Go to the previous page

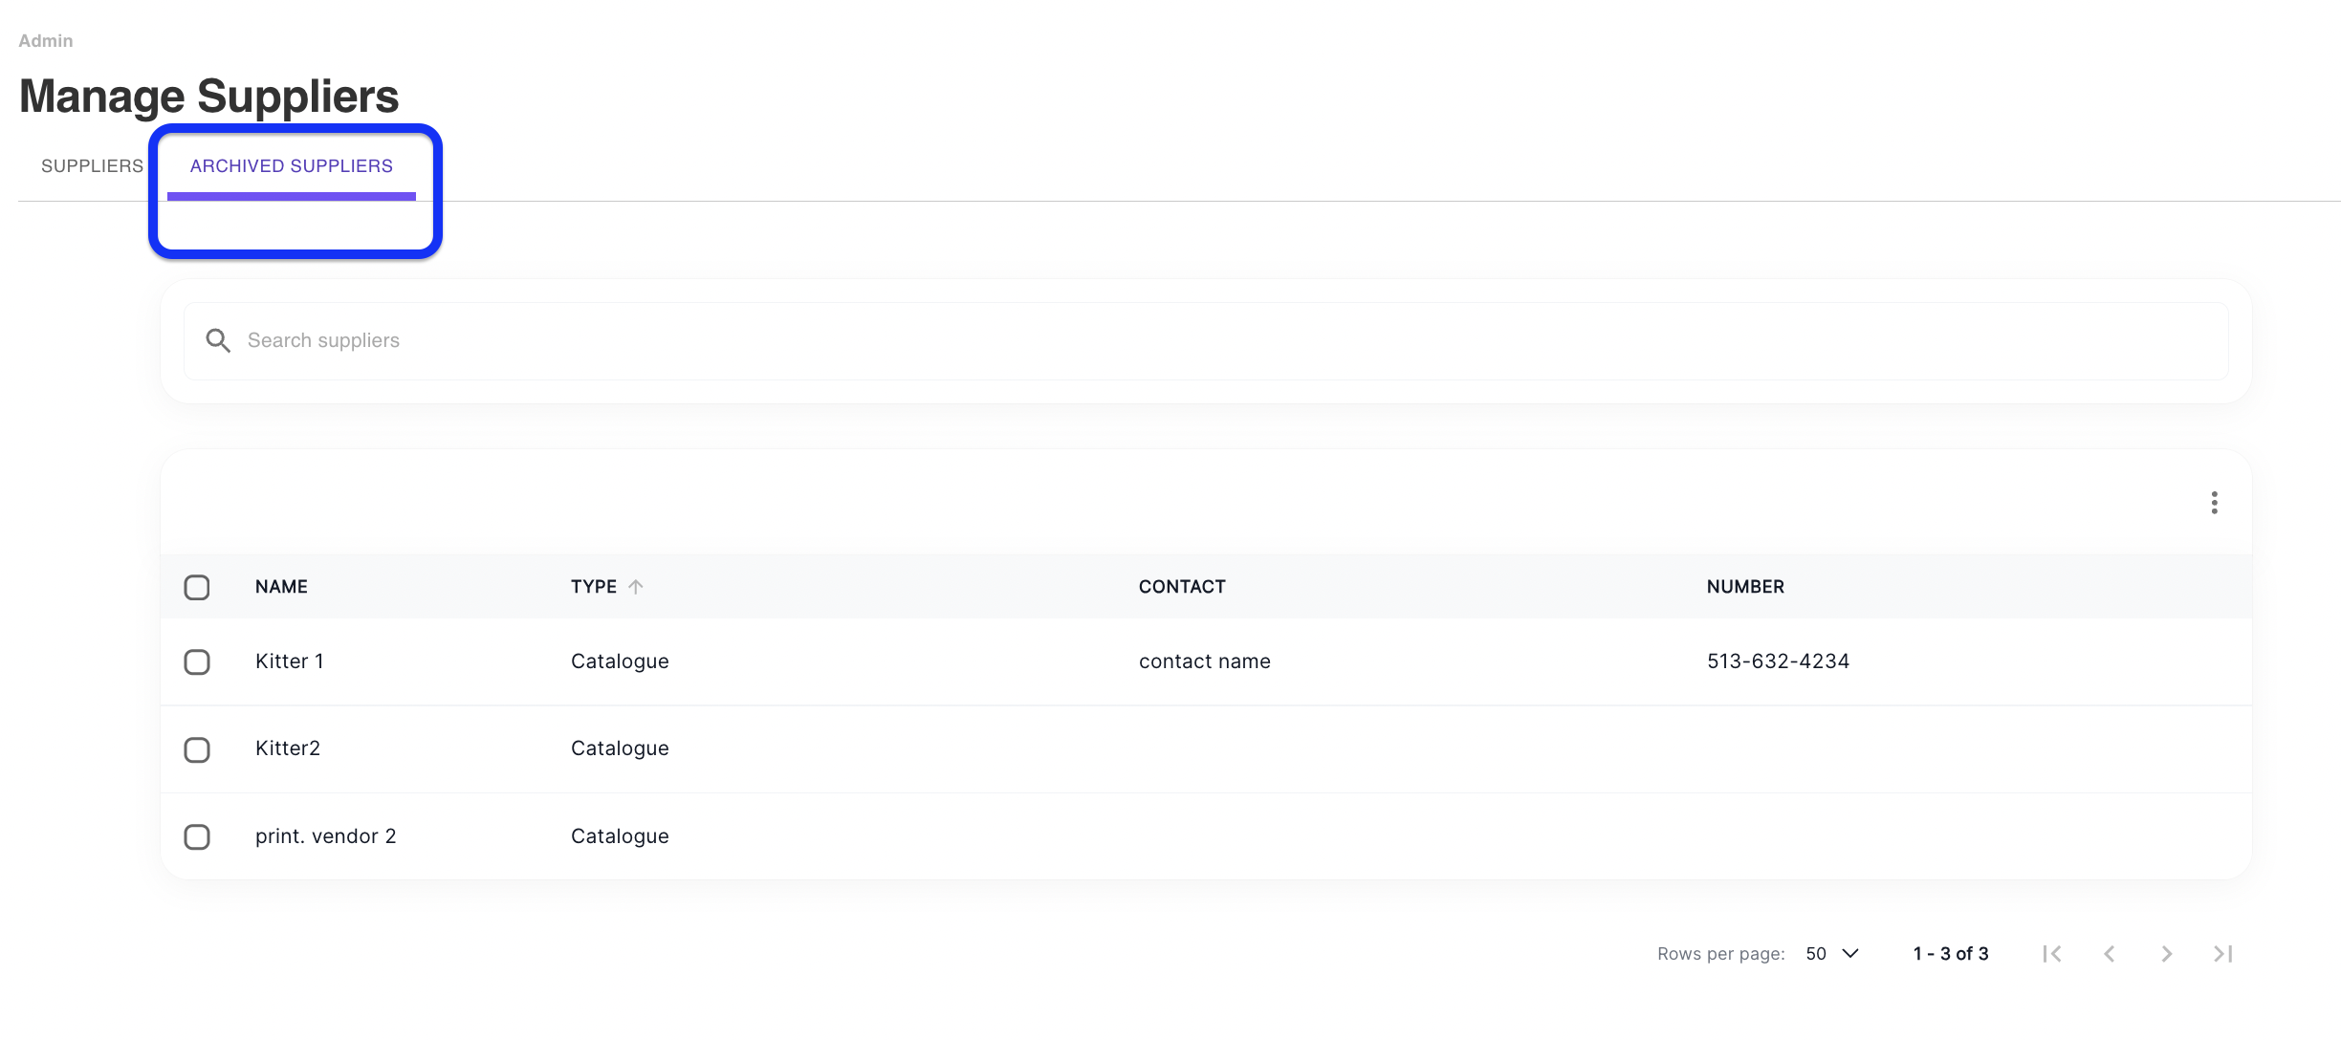pos(2109,954)
